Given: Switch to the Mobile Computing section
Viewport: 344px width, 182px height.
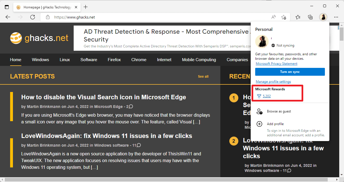Looking at the screenshot, I should pos(199,60).
